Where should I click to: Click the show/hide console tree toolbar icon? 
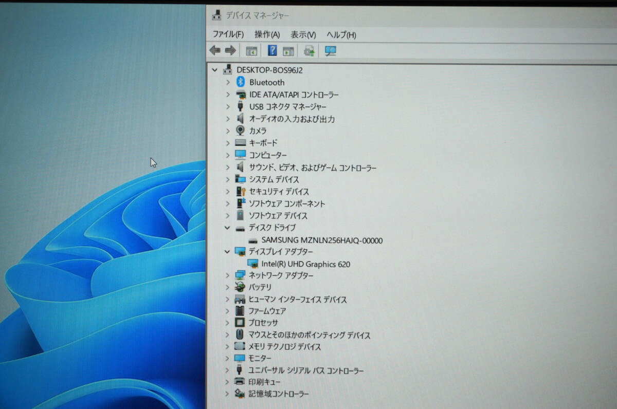coord(251,51)
